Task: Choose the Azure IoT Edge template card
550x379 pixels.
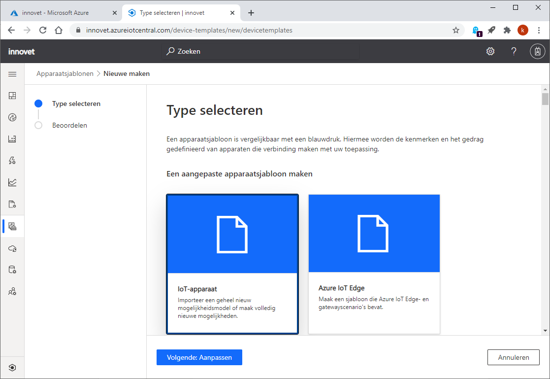Action: (x=374, y=264)
